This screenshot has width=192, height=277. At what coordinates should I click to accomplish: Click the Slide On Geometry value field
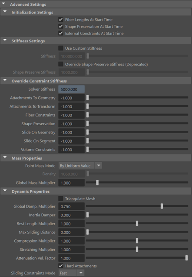(71, 133)
